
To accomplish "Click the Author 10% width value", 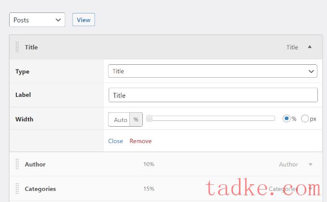I will (x=149, y=165).
